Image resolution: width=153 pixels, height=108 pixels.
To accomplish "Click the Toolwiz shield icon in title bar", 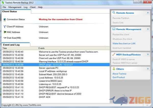I will [x=3, y=3].
